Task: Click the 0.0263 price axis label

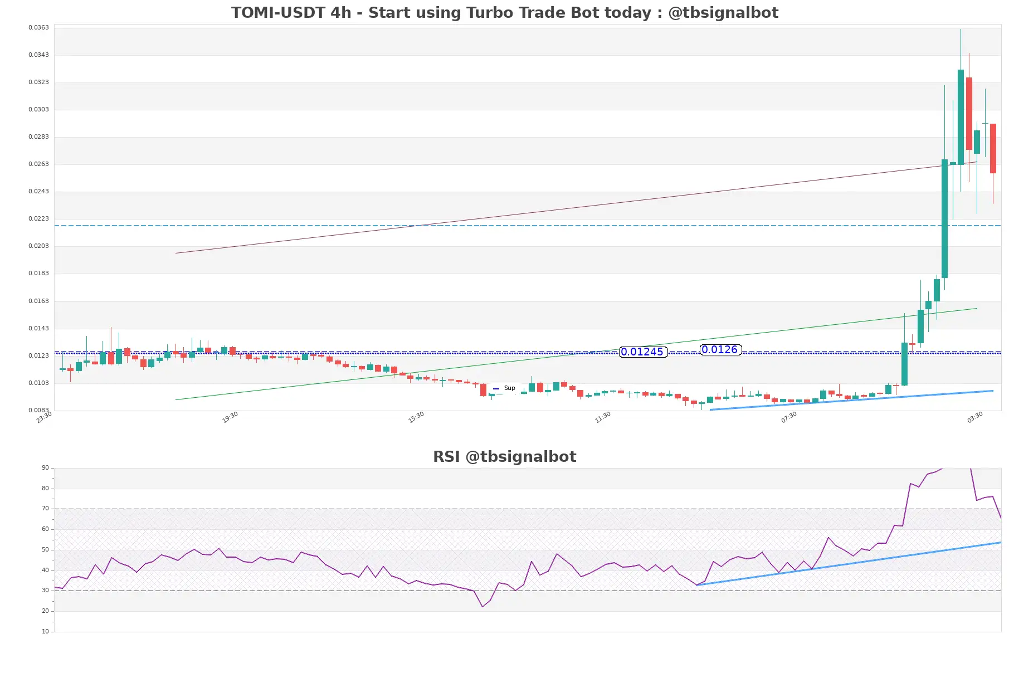Action: 38,164
